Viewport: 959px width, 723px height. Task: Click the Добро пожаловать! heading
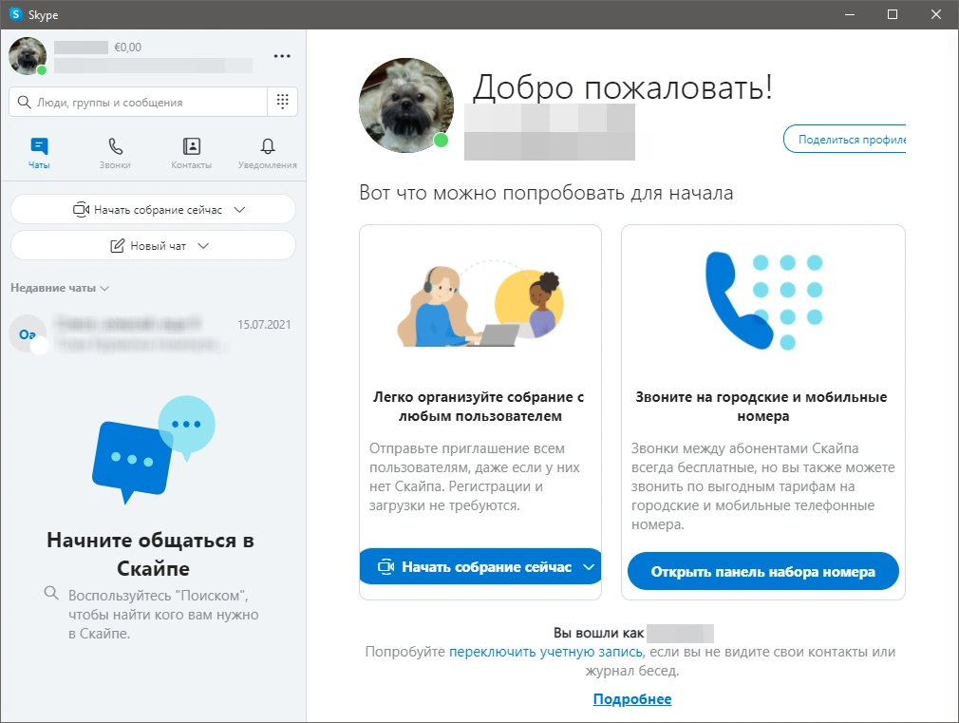pos(623,86)
